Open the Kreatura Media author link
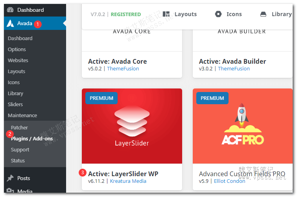The height and width of the screenshot is (197, 297). click(x=128, y=181)
